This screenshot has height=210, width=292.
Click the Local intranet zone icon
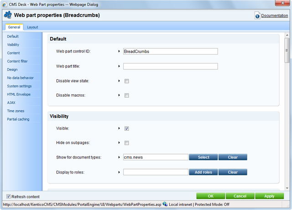pyautogui.click(x=165, y=205)
